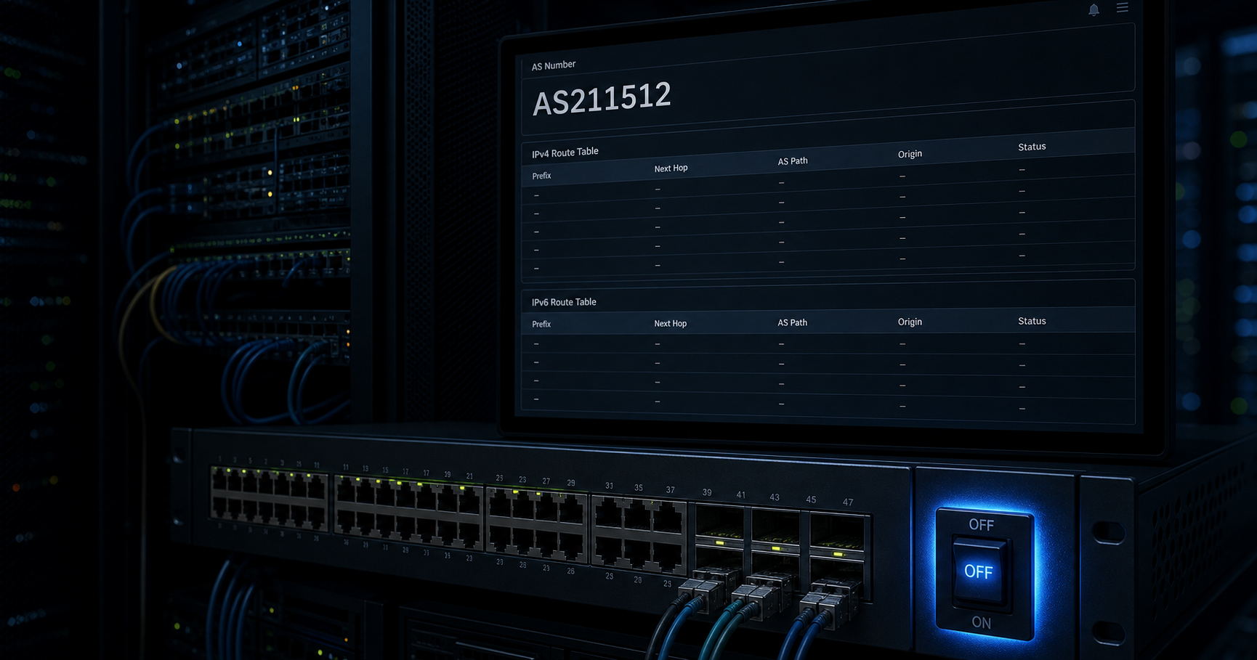Click port number label "47" on the switch
This screenshot has width=1257, height=660.
(848, 502)
